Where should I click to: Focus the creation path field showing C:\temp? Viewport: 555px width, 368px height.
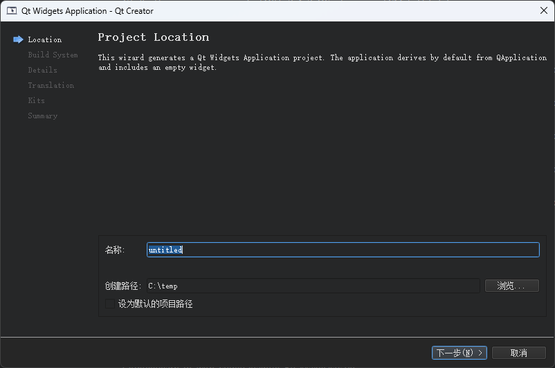coord(311,286)
